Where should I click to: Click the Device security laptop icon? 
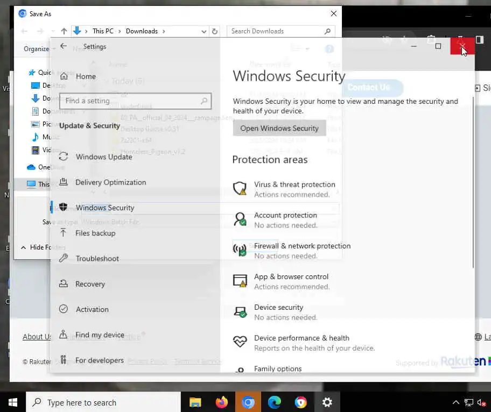point(240,311)
